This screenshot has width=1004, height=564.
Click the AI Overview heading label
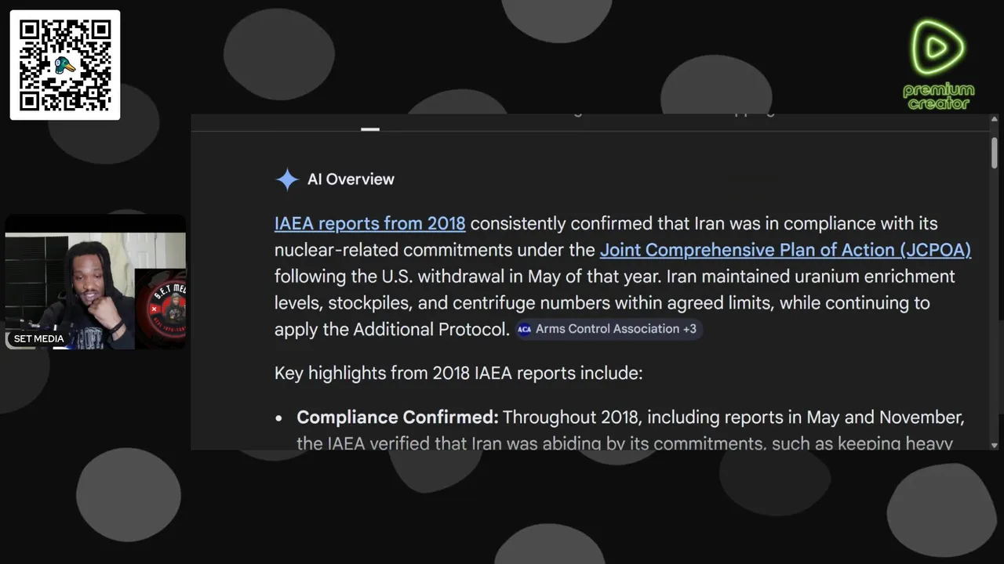click(x=351, y=179)
